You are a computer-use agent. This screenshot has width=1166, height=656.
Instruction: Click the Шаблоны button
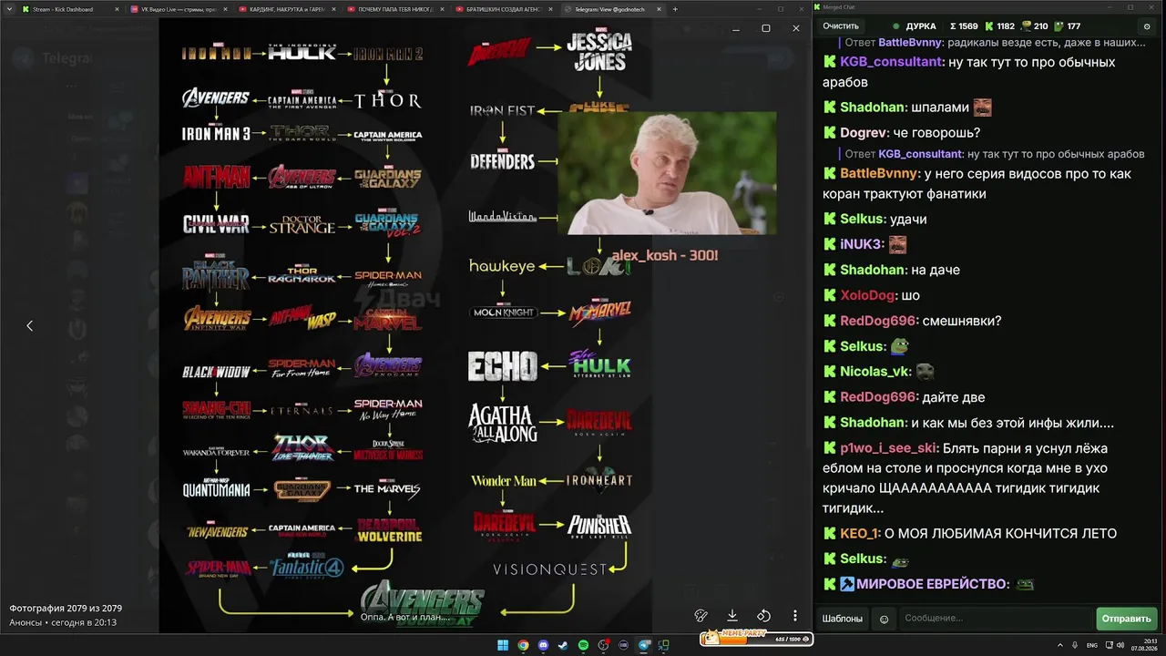pyautogui.click(x=843, y=619)
